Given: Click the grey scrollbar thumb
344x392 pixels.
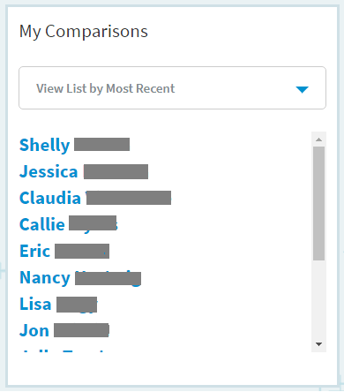Looking at the screenshot, I should tap(318, 203).
